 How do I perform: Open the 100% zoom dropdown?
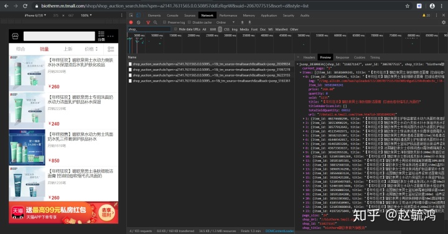pyautogui.click(x=86, y=16)
